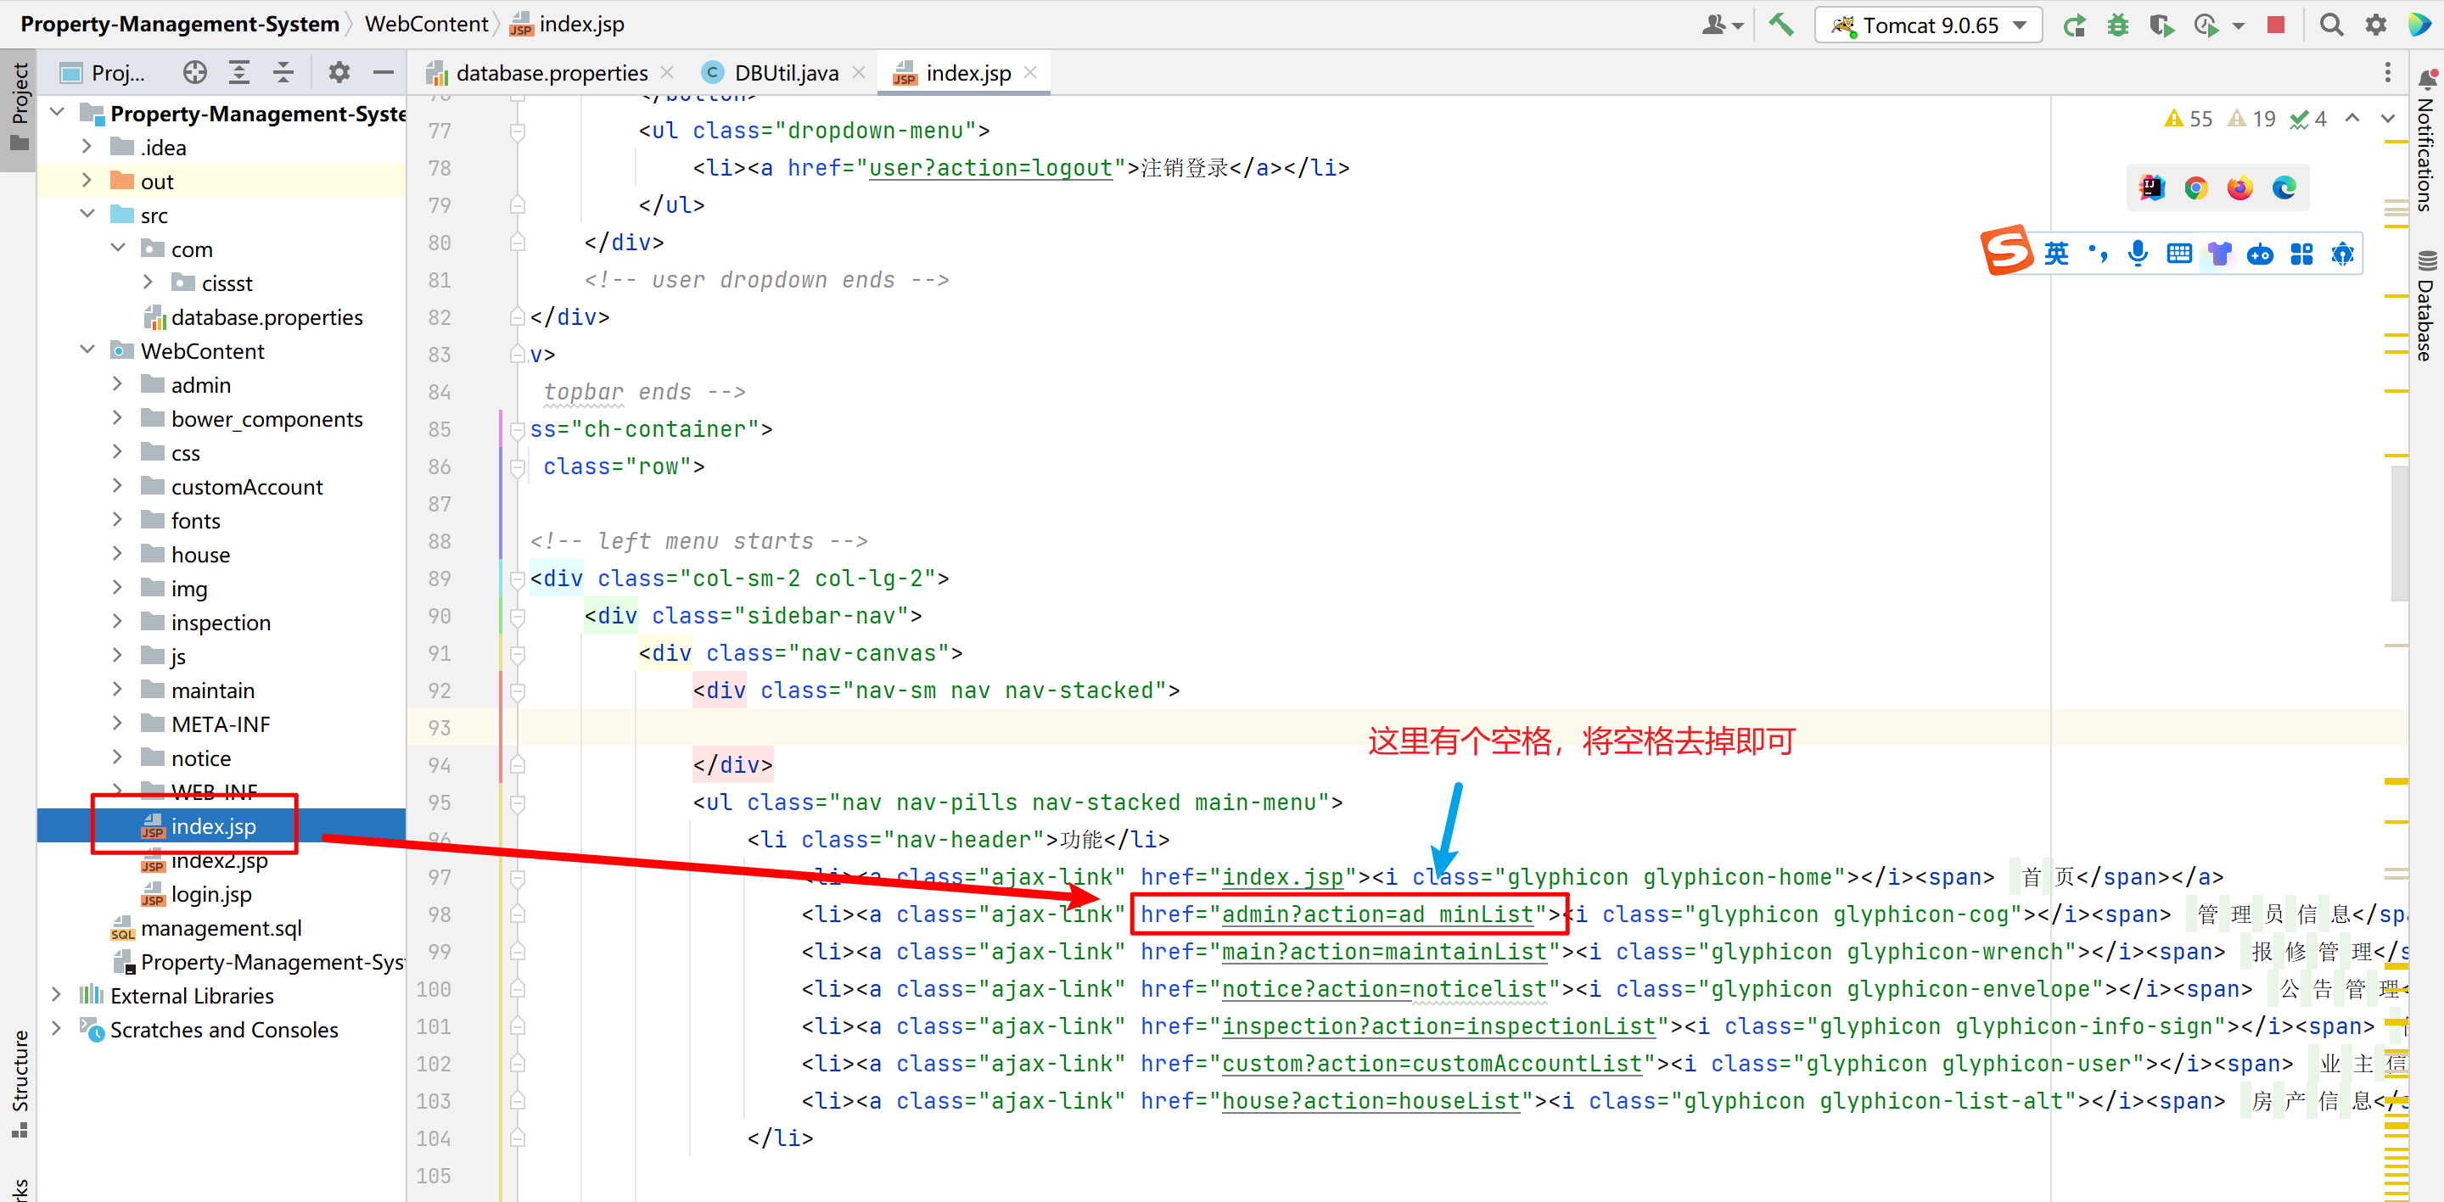
Task: Click the Profiler run icon
Action: [x=2206, y=25]
